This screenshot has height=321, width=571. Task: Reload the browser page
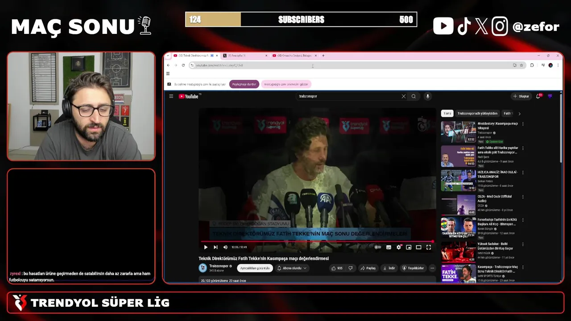[x=183, y=65]
